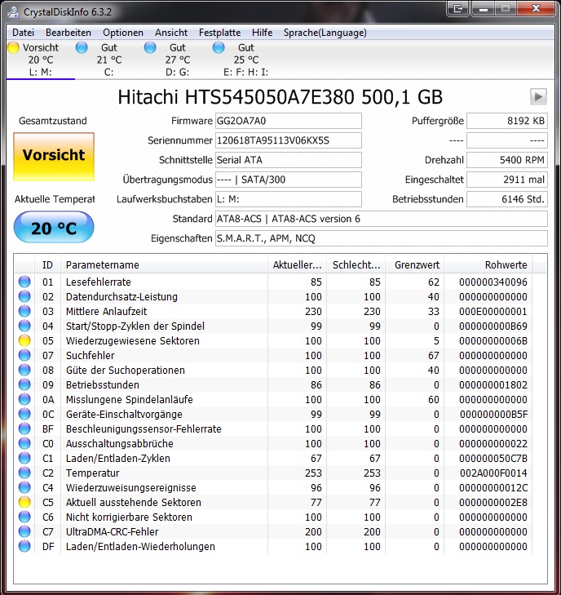Viewport: 561px width, 595px height.
Task: Click the ID column header
Action: pos(48,265)
